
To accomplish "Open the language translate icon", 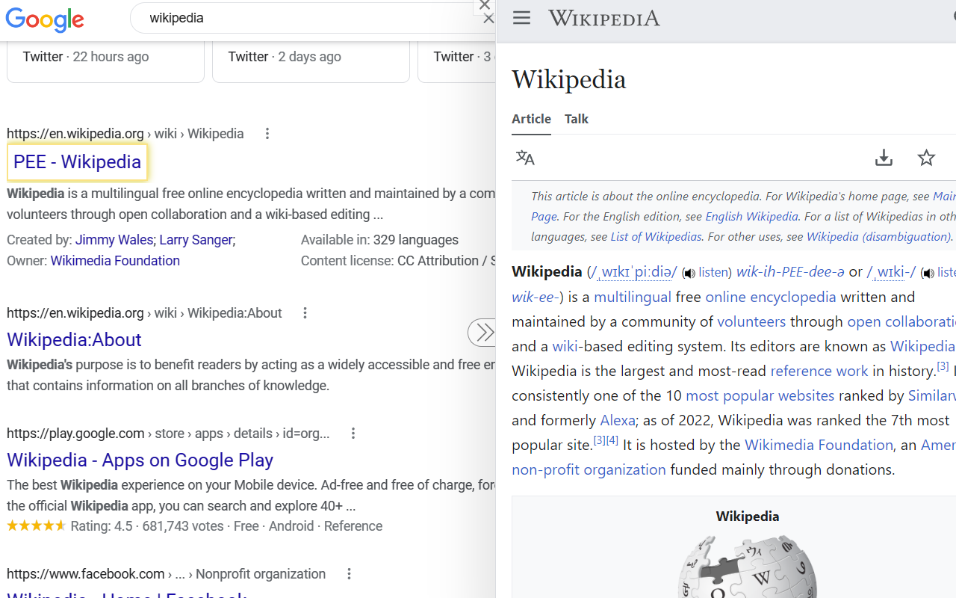I will tap(525, 158).
